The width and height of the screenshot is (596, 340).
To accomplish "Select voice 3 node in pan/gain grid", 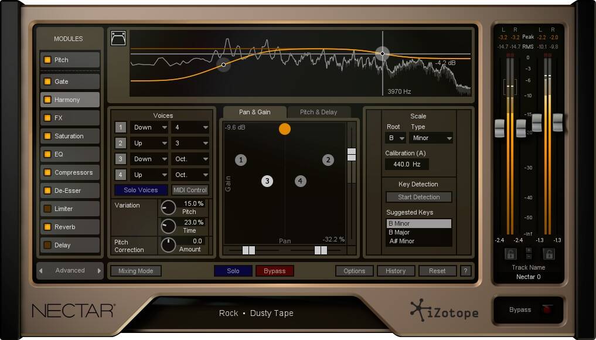I will pos(267,181).
